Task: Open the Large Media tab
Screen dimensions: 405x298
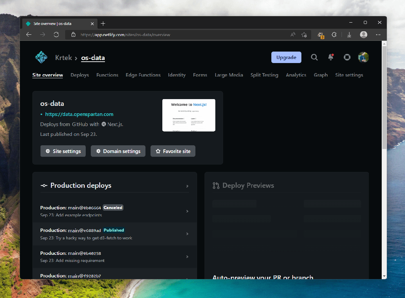Action: click(x=229, y=75)
